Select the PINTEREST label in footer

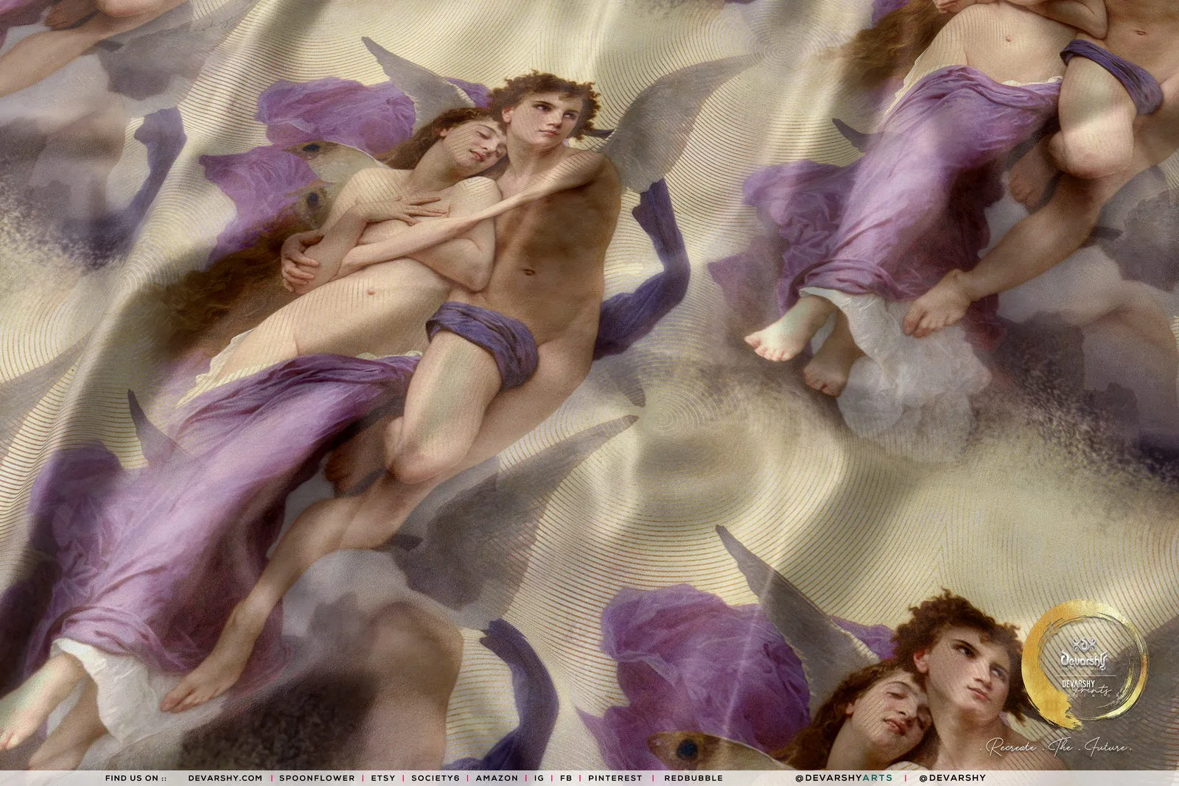[x=615, y=778]
